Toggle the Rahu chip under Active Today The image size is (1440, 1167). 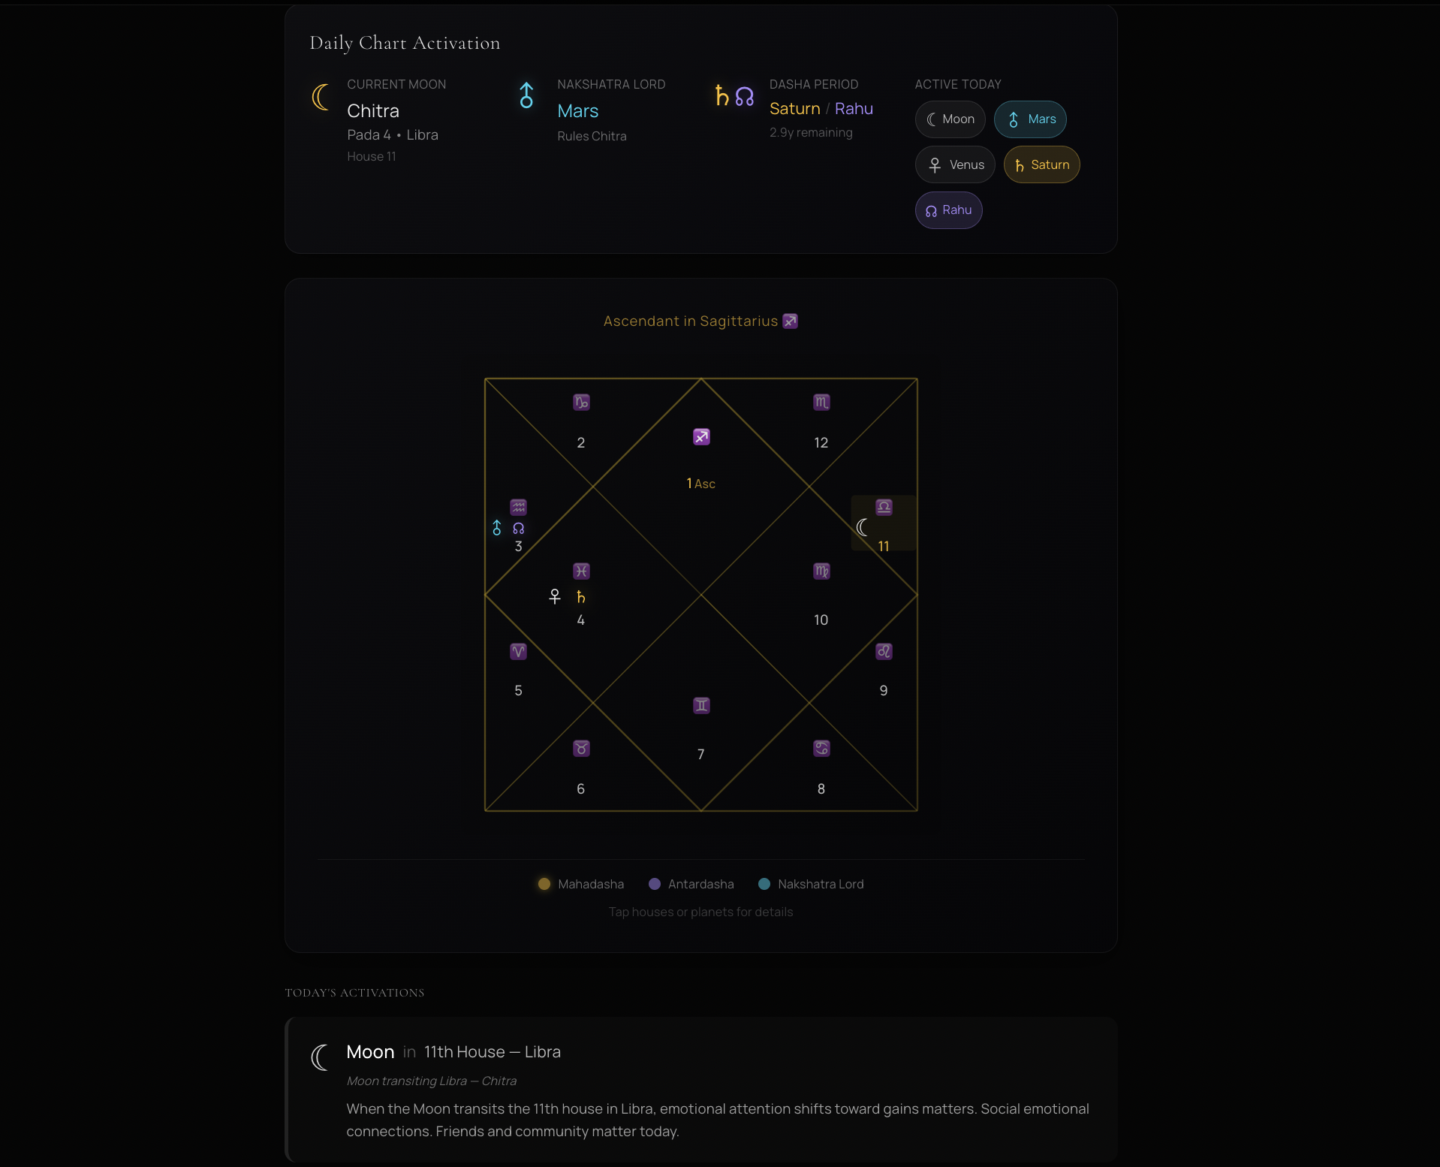click(x=948, y=210)
